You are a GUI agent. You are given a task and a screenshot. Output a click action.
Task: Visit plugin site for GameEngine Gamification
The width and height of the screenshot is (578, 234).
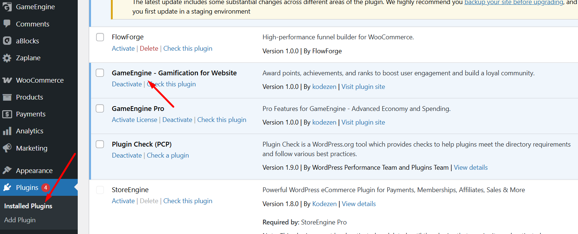[363, 87]
